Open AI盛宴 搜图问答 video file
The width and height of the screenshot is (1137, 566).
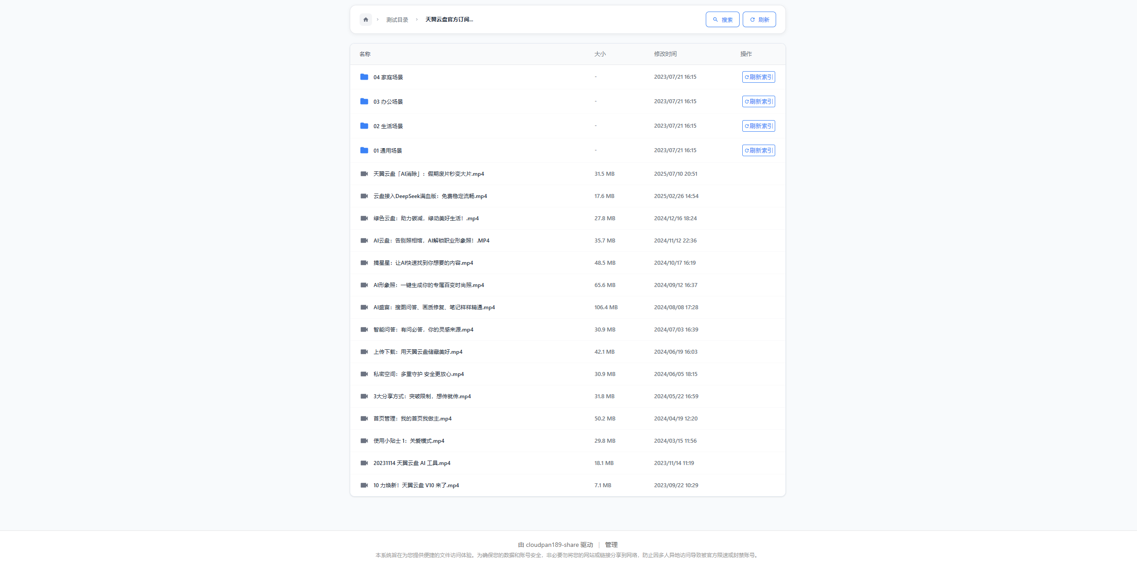pos(434,307)
